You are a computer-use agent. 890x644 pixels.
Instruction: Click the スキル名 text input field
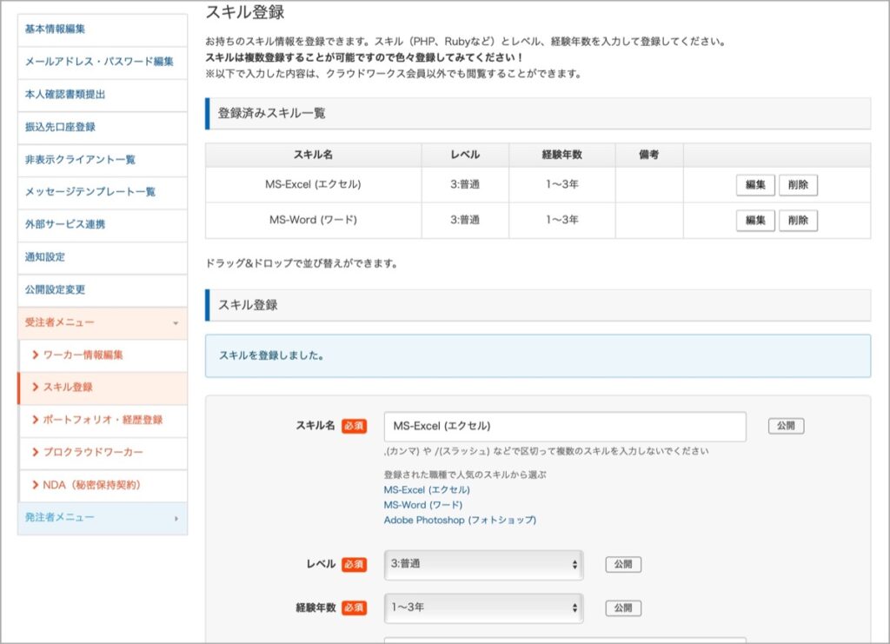[565, 427]
